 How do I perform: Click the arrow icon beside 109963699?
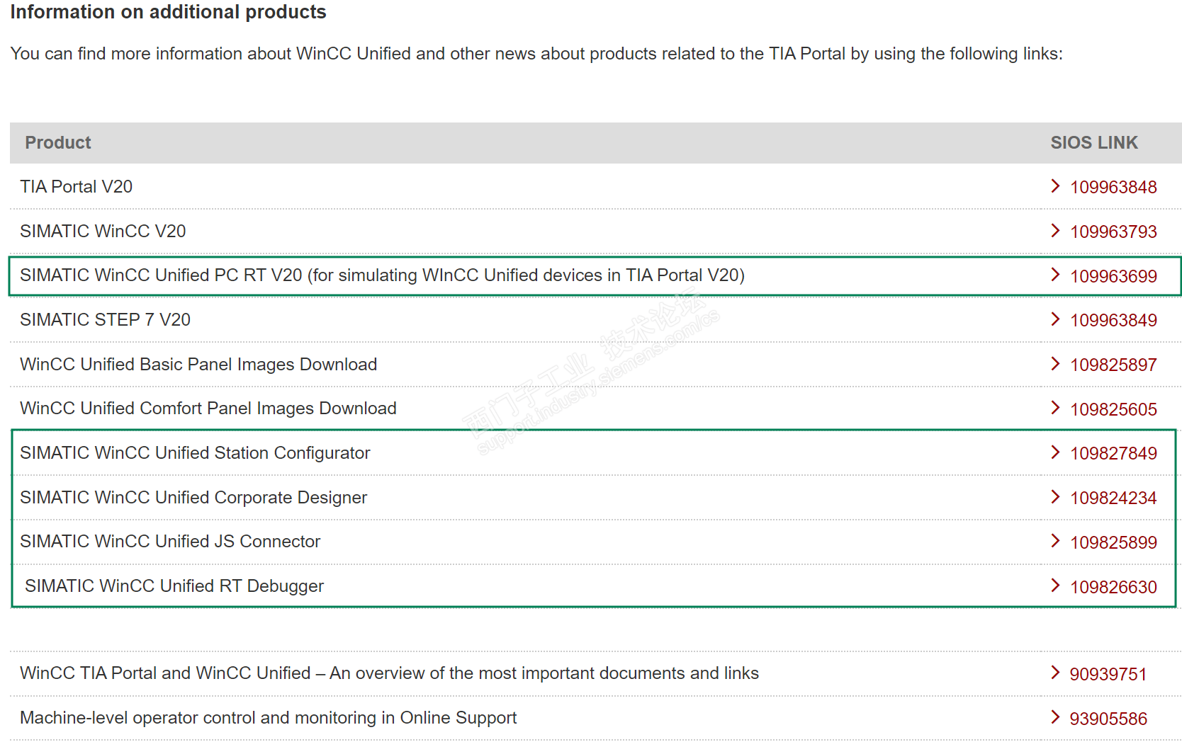pyautogui.click(x=1055, y=275)
